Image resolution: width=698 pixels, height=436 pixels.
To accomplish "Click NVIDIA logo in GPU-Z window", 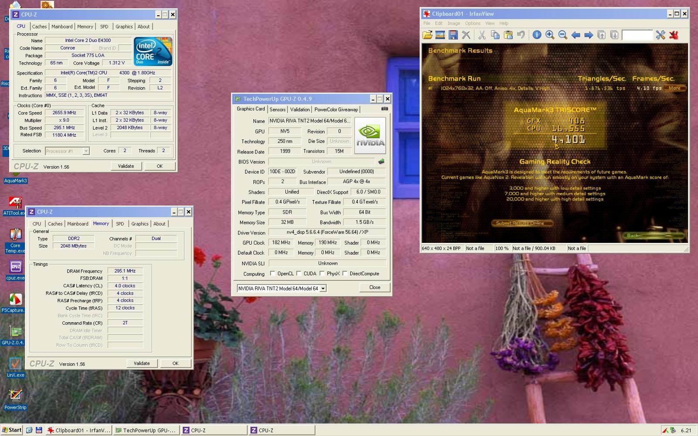I will (370, 135).
